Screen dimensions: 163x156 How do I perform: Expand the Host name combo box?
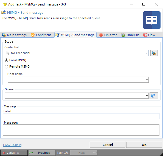(x=147, y=80)
